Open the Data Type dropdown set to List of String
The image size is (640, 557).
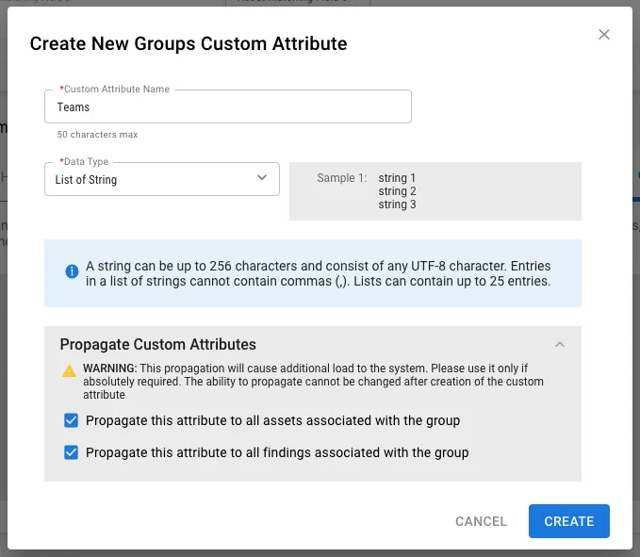tap(161, 179)
